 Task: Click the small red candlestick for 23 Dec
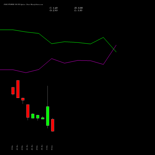point(23,99)
